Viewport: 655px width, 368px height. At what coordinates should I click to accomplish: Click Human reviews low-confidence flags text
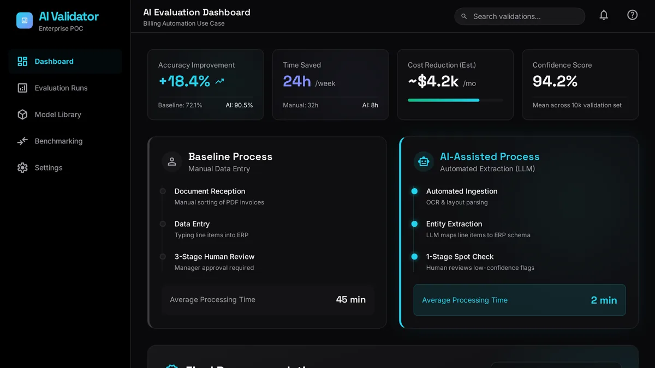click(480, 268)
